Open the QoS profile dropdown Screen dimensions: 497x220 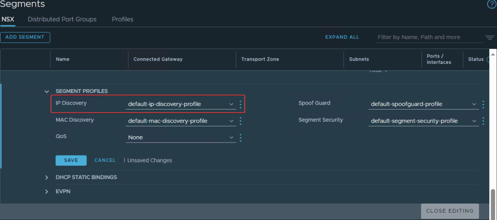pyautogui.click(x=181, y=138)
